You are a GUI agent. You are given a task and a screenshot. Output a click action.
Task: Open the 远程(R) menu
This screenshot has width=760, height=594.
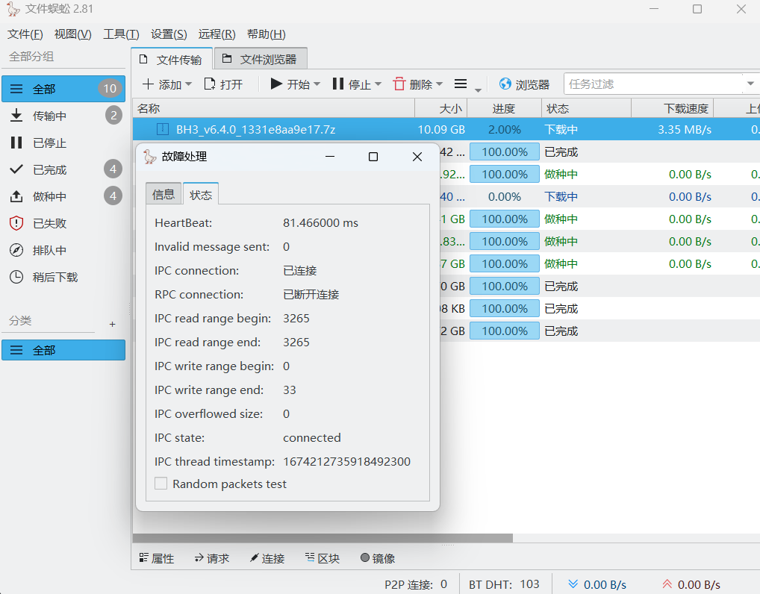click(x=217, y=34)
